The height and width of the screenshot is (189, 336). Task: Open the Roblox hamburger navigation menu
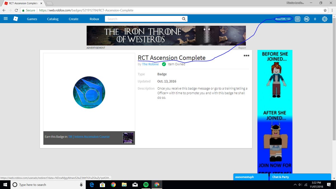tap(6, 19)
